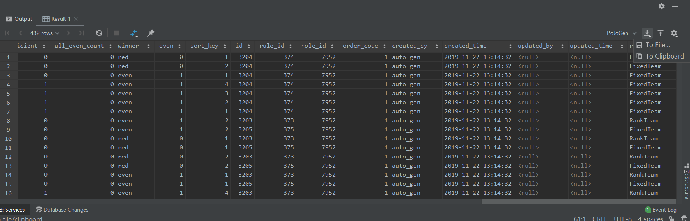Select row number 1 in the gutter
This screenshot has width=690, height=221.
(8, 57)
